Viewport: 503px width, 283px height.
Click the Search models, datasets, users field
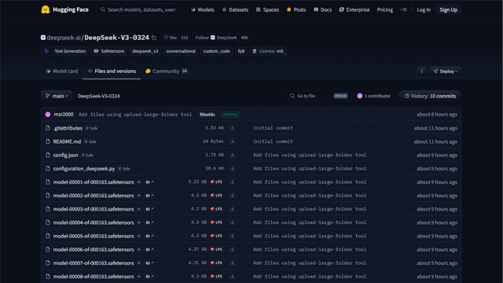138,9
